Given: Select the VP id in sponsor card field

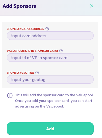Looking at the screenshot, I should coord(50,57).
